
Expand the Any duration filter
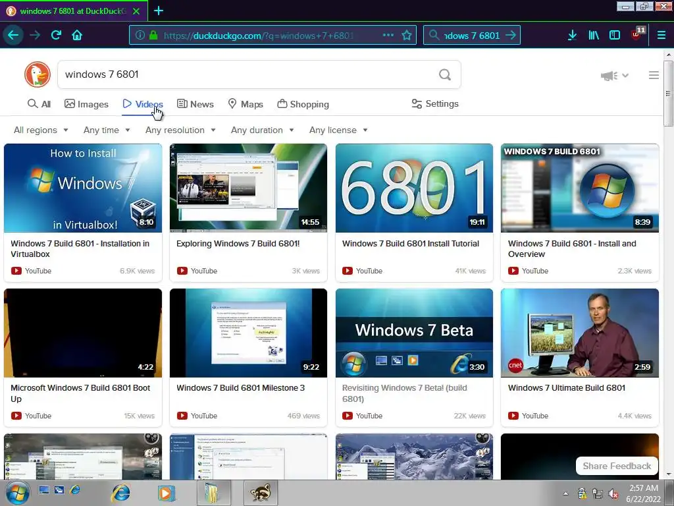point(262,130)
